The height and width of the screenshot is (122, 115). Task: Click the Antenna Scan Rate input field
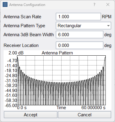[x=78, y=17]
